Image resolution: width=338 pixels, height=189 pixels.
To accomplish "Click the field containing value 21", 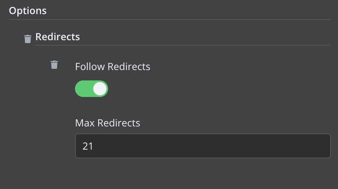I will tap(203, 146).
